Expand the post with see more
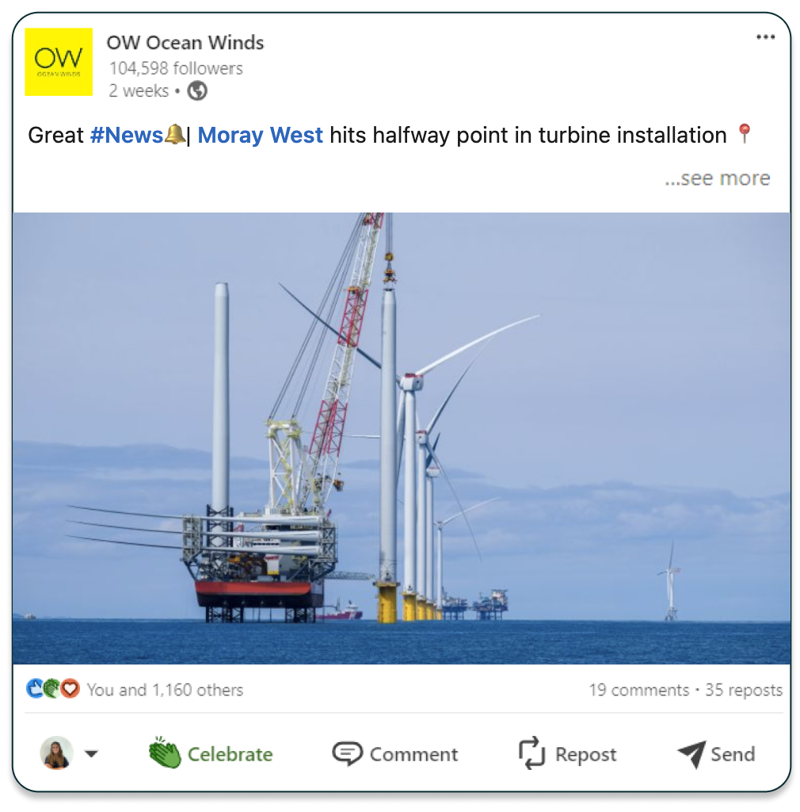 point(718,178)
